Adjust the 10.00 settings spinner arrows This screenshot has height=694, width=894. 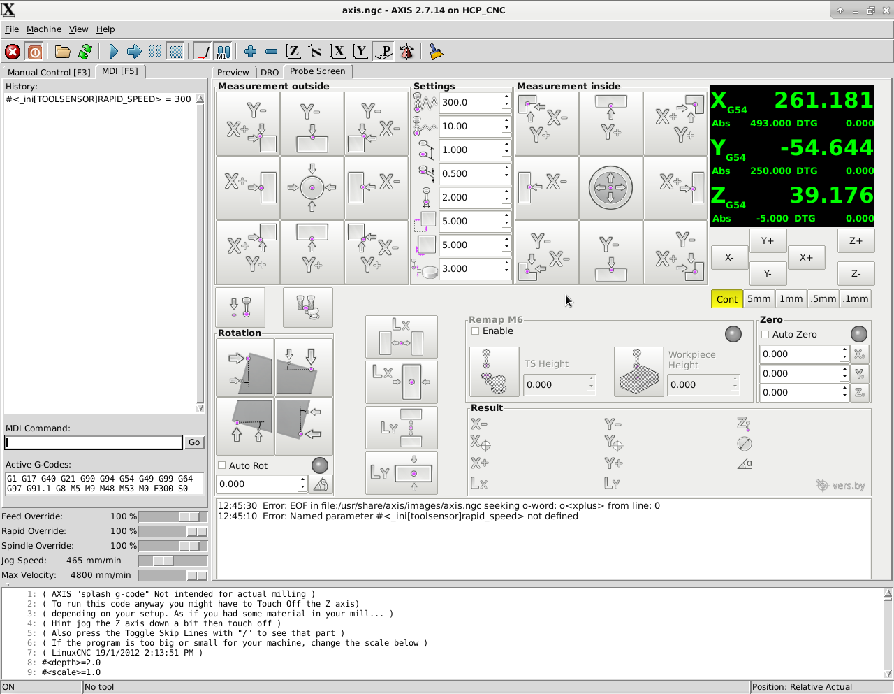[506, 126]
